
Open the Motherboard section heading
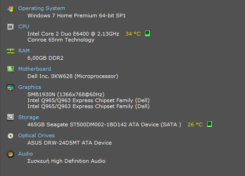tap(35, 69)
